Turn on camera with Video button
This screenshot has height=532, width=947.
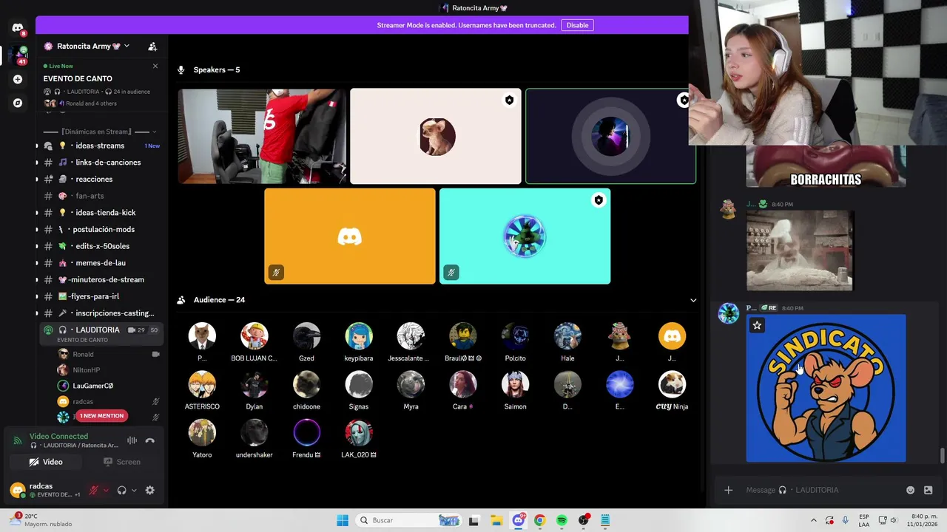[46, 462]
